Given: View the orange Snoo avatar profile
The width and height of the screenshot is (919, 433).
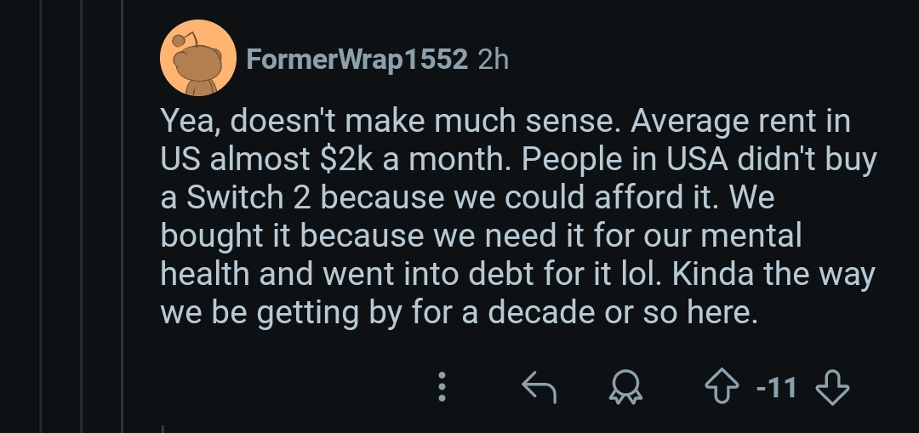Looking at the screenshot, I should point(198,58).
